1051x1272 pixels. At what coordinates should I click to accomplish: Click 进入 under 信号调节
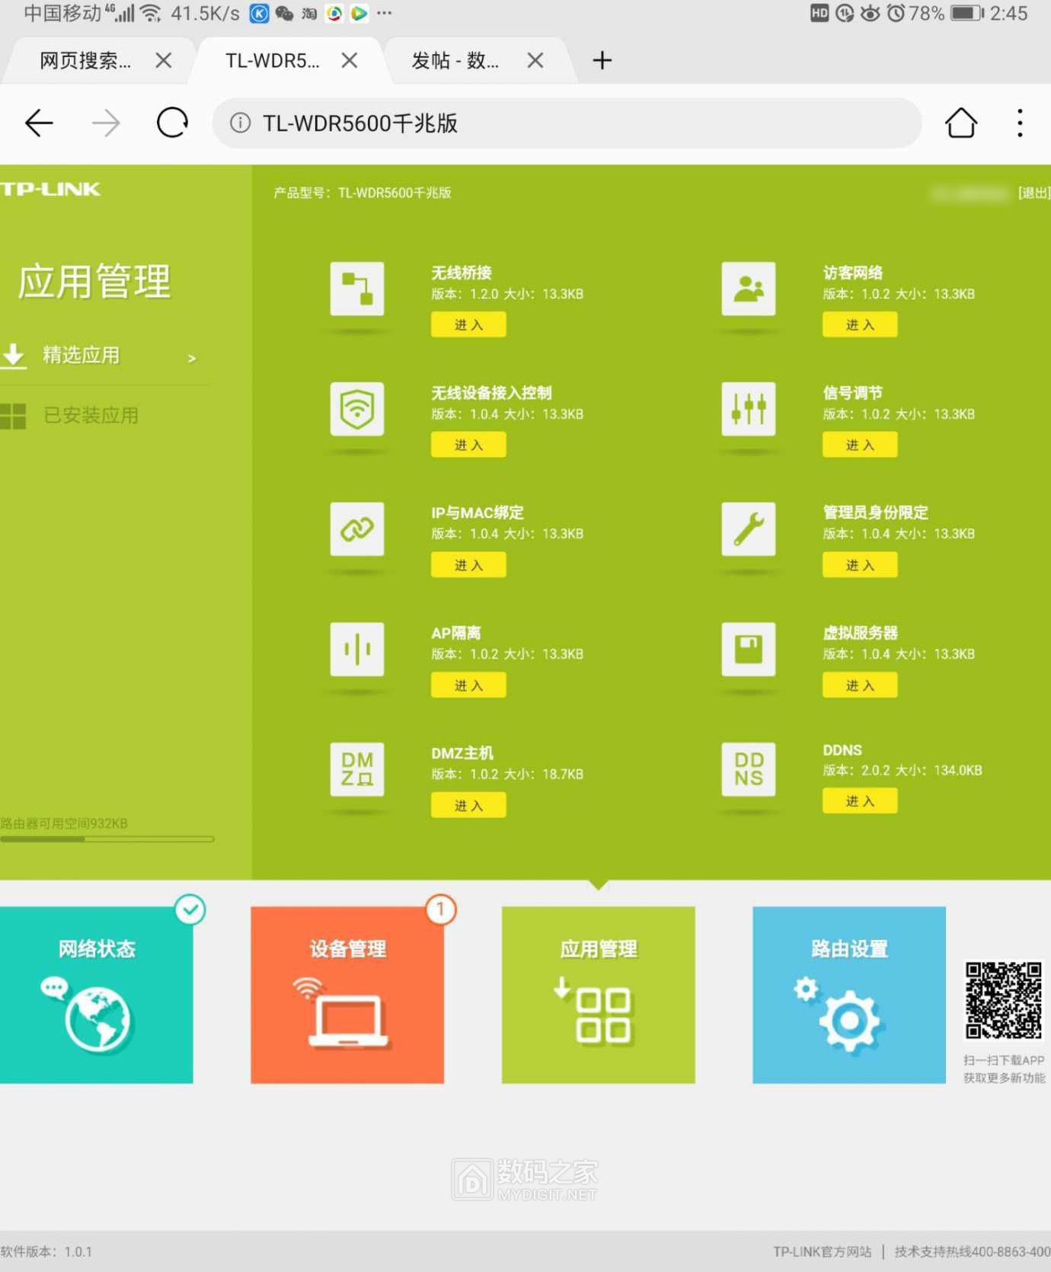click(860, 445)
